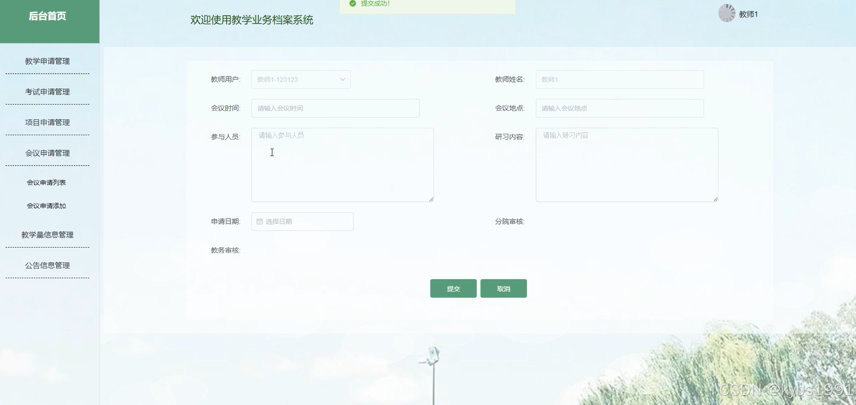Open the 后台首页 dashboard home

pyautogui.click(x=48, y=16)
